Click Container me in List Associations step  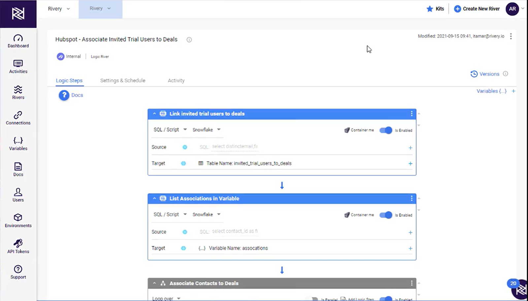359,215
